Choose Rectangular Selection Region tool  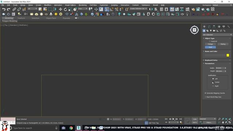pos(50,9)
